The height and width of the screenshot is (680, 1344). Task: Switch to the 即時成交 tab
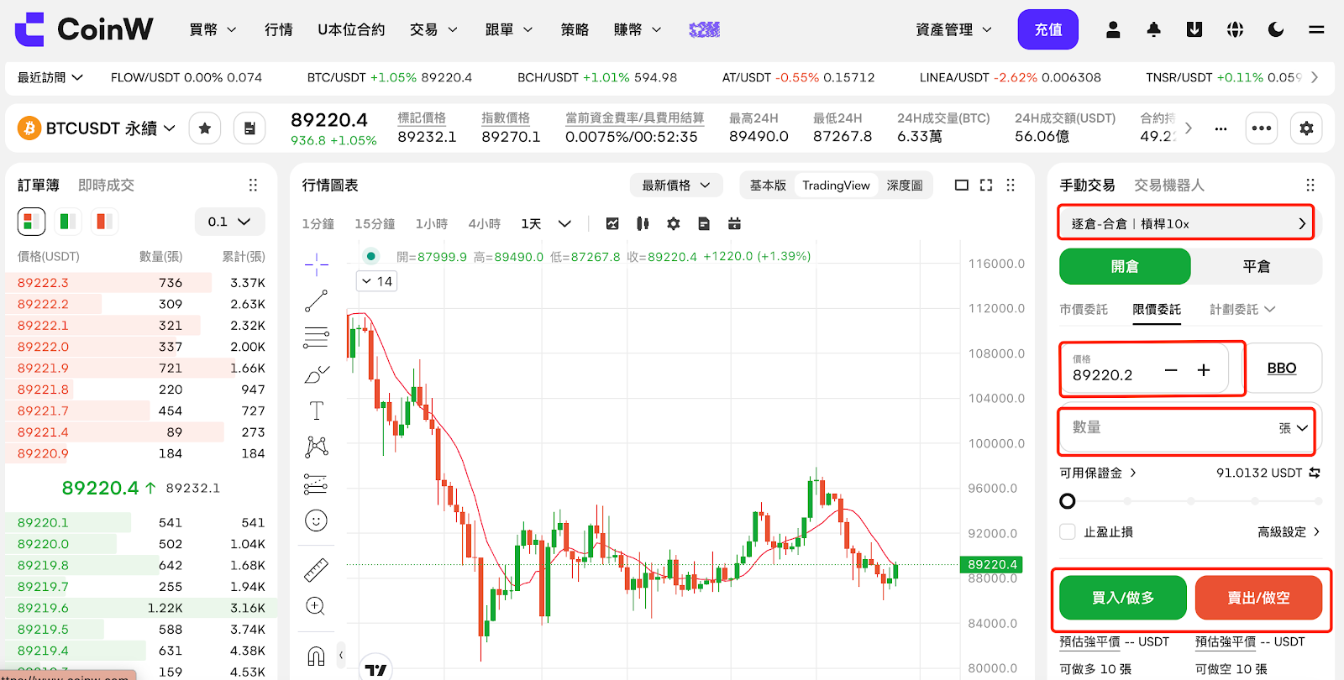106,185
